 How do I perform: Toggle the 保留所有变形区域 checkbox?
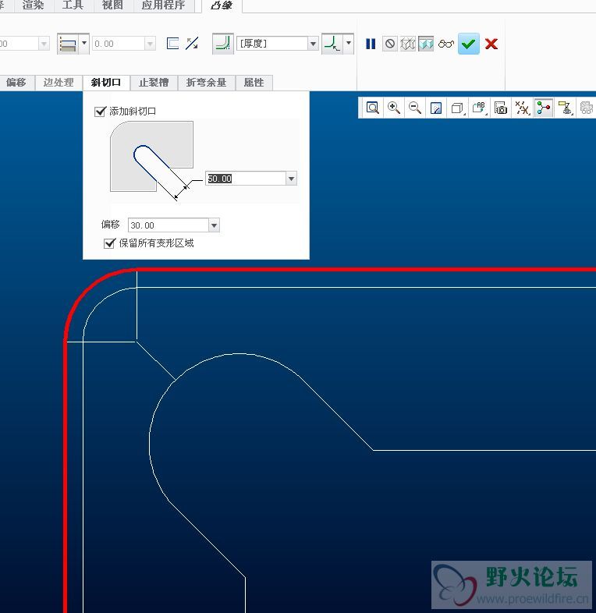pos(109,243)
